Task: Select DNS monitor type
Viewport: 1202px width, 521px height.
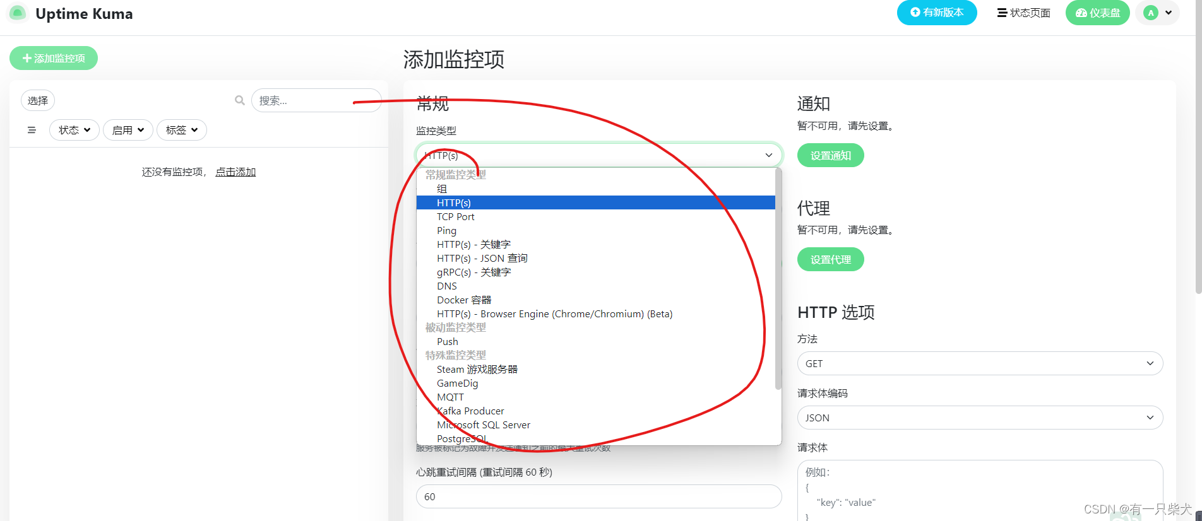Action: (596, 286)
